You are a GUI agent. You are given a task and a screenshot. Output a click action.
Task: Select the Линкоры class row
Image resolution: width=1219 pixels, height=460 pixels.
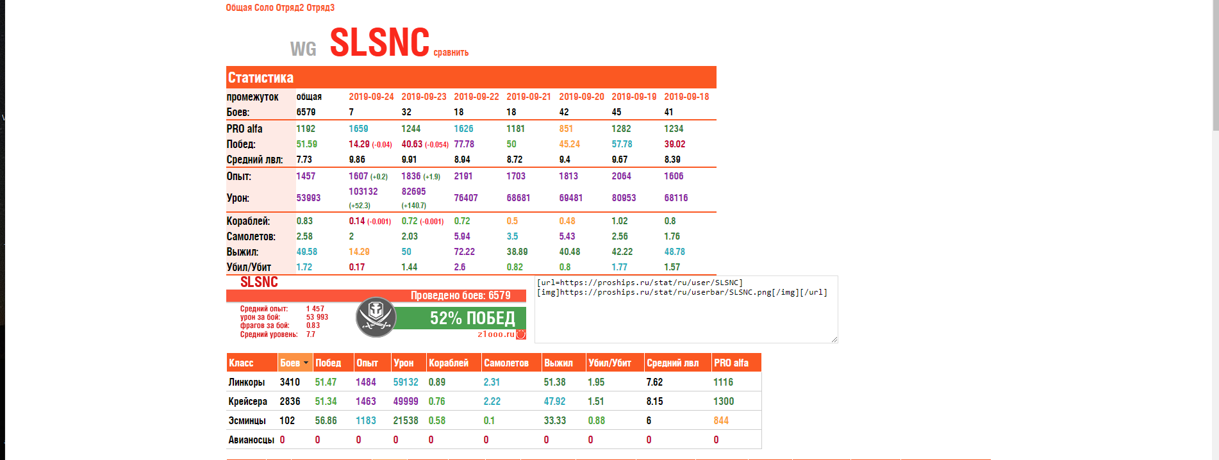tap(493, 382)
